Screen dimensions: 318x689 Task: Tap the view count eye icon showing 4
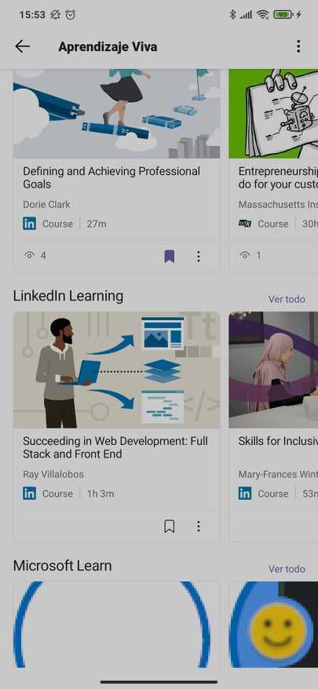tap(29, 255)
